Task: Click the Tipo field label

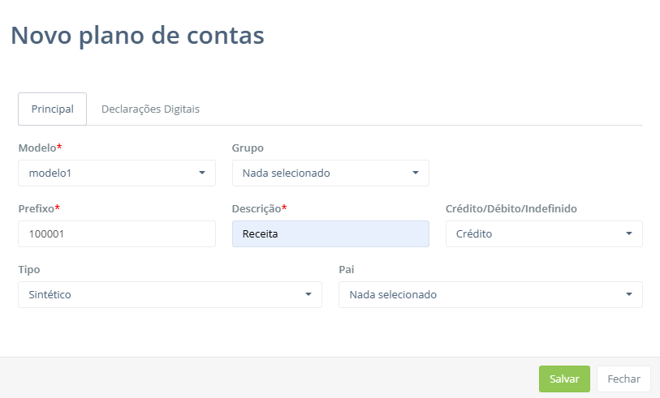Action: click(x=29, y=269)
